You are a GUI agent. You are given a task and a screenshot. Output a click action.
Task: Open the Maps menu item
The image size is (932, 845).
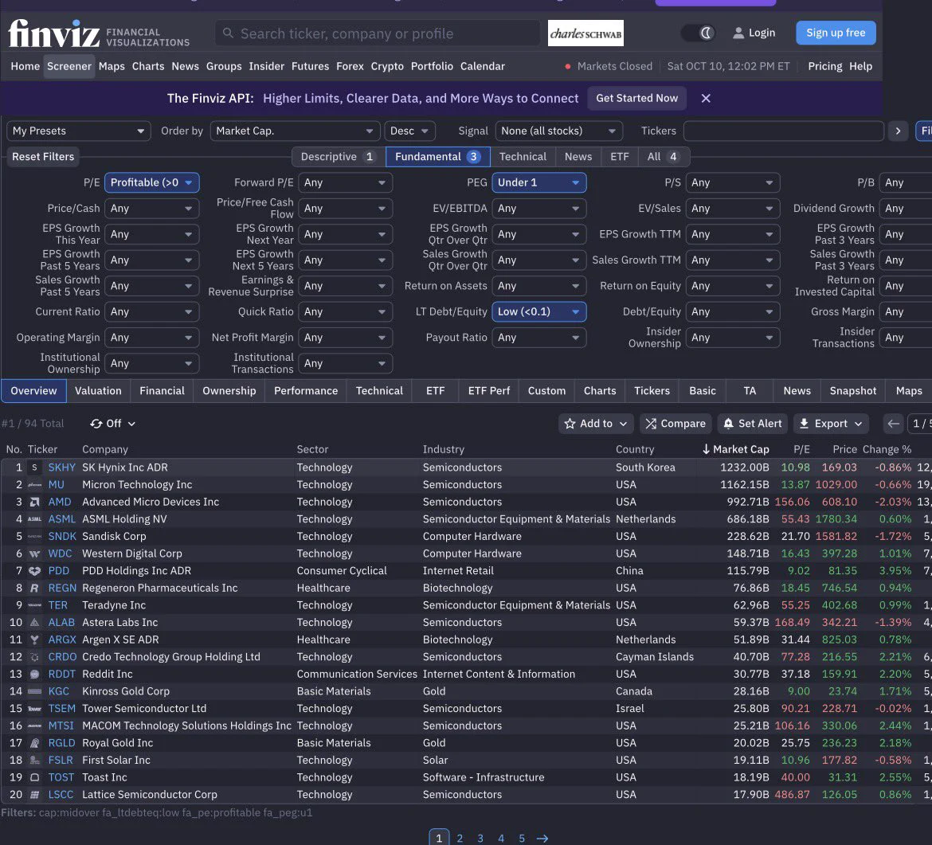pyautogui.click(x=112, y=67)
